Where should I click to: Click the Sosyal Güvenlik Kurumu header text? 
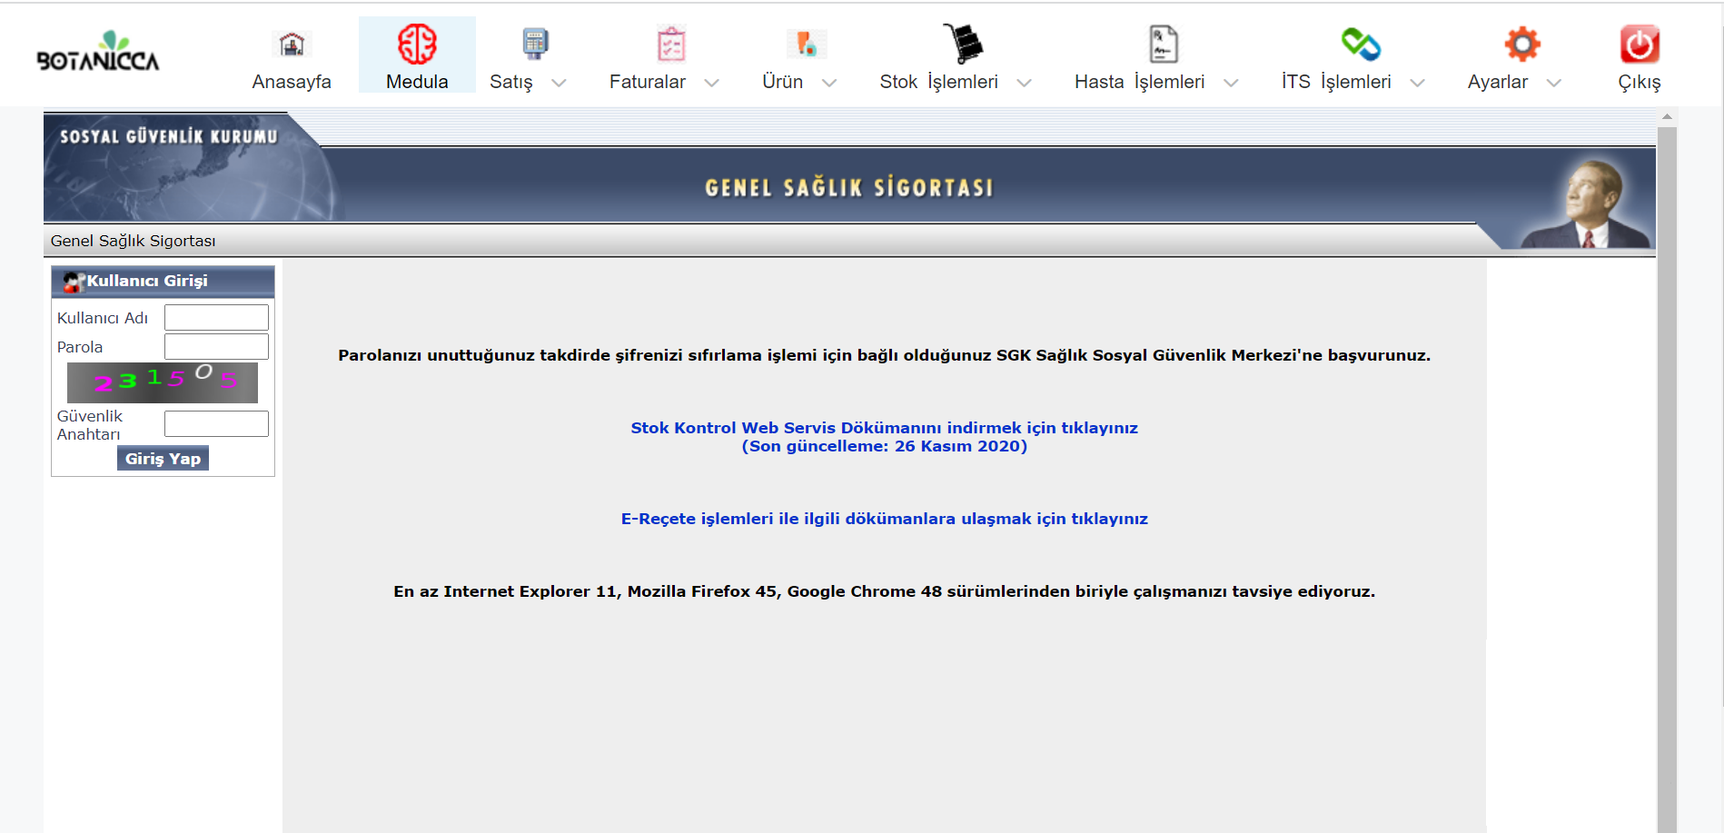tap(169, 136)
